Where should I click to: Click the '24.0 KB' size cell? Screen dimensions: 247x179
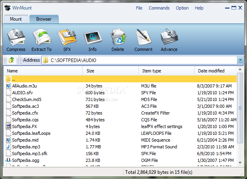pyautogui.click(x=93, y=133)
